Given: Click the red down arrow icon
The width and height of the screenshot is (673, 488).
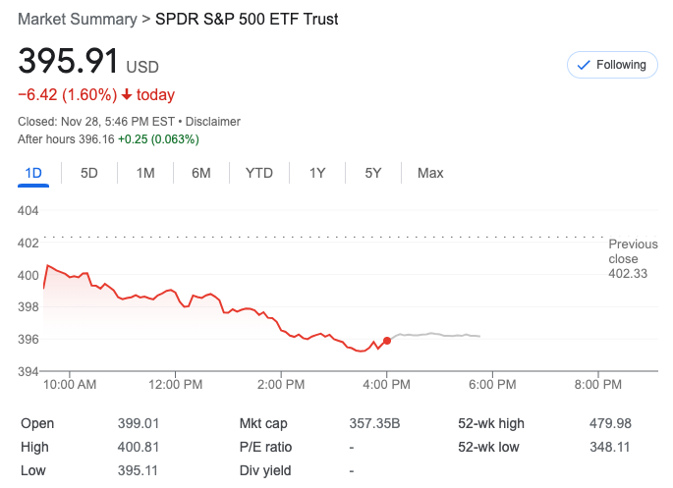Looking at the screenshot, I should (x=127, y=95).
